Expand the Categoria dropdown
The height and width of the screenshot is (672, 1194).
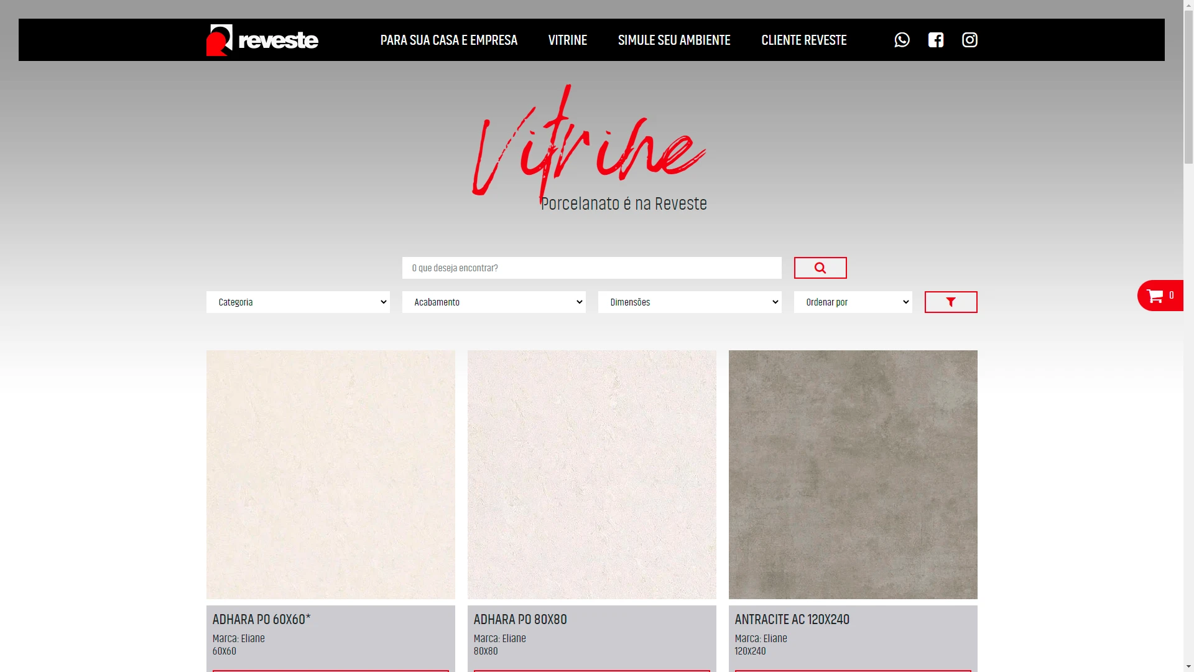click(x=298, y=302)
